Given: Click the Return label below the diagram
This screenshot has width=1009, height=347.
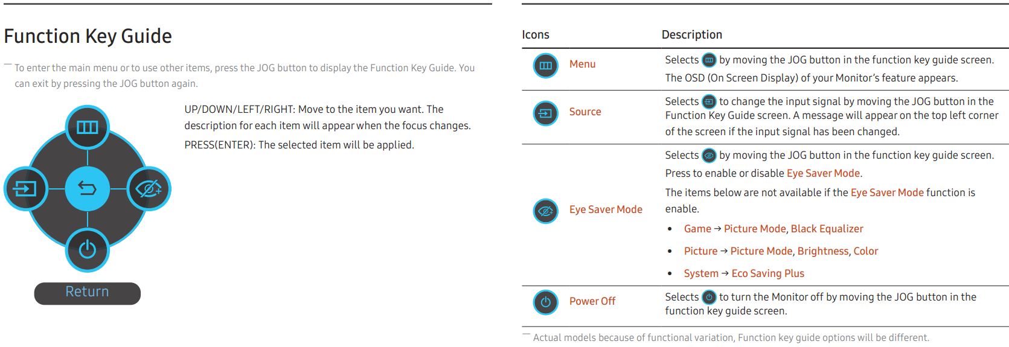Looking at the screenshot, I should (x=87, y=293).
